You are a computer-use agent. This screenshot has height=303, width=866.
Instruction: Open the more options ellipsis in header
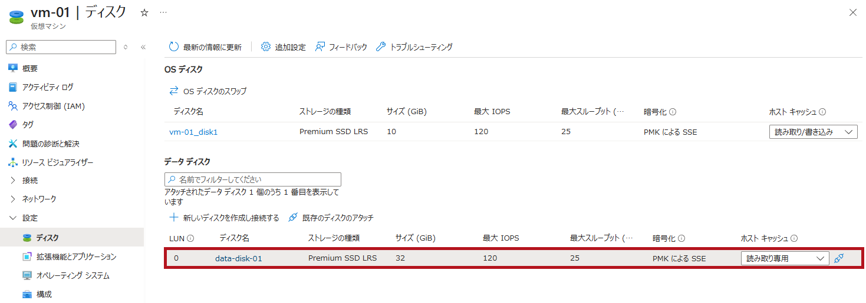click(163, 12)
